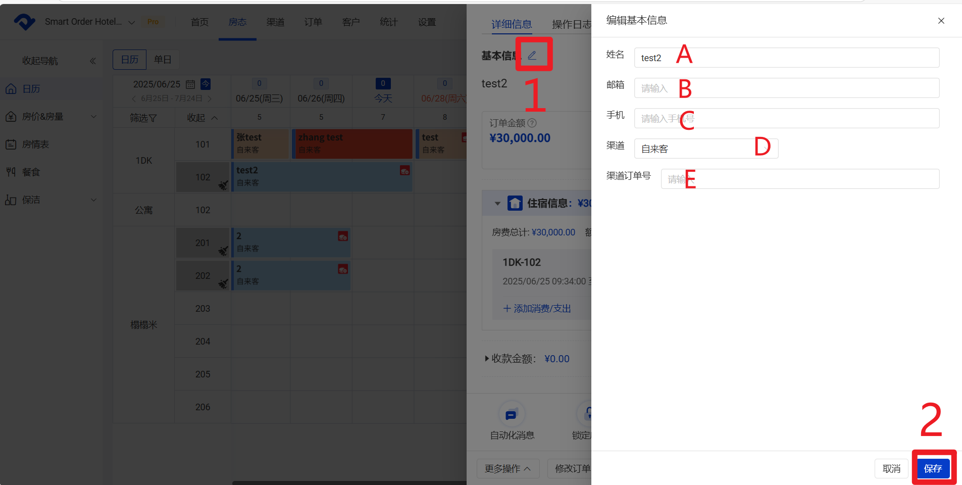Image resolution: width=962 pixels, height=485 pixels.
Task: Collapse room types with 收起
Action: tap(202, 118)
